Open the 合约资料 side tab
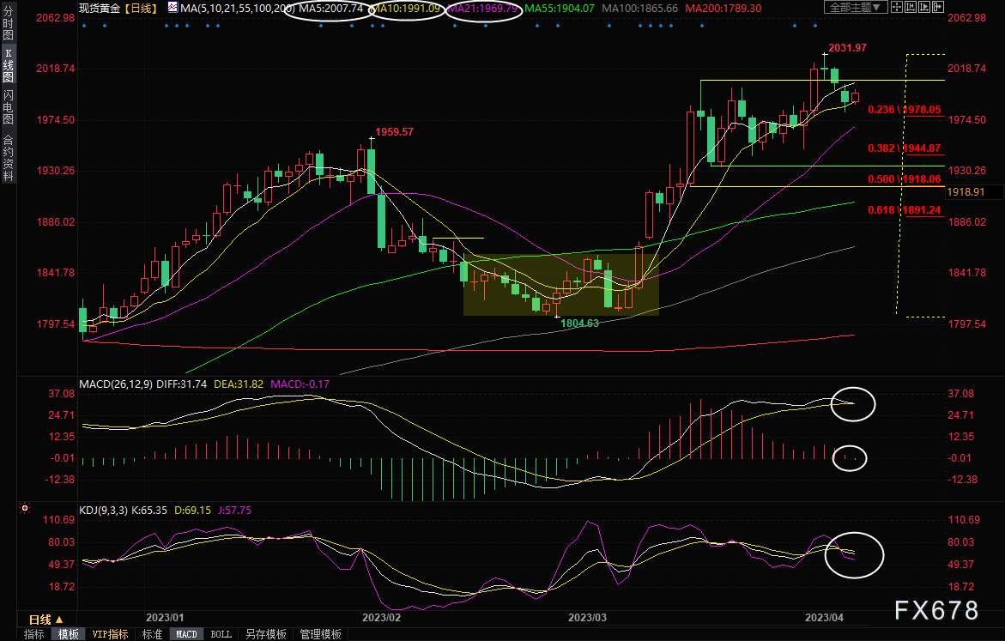 tap(9, 158)
